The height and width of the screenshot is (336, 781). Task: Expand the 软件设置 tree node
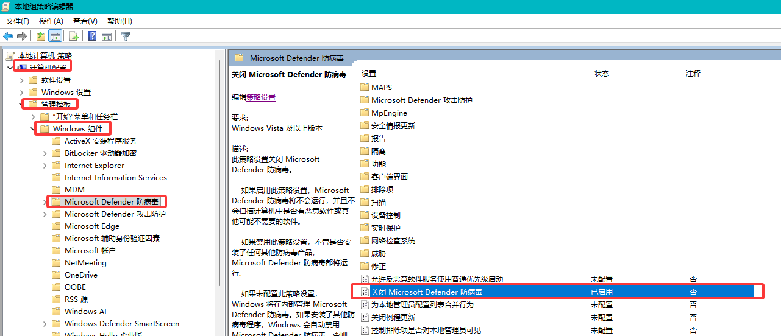tap(22, 80)
